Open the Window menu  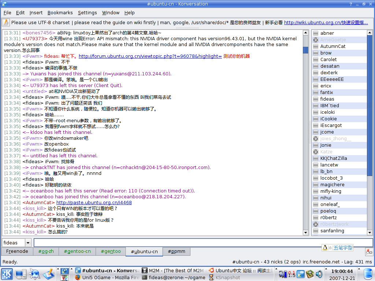pyautogui.click(x=111, y=13)
